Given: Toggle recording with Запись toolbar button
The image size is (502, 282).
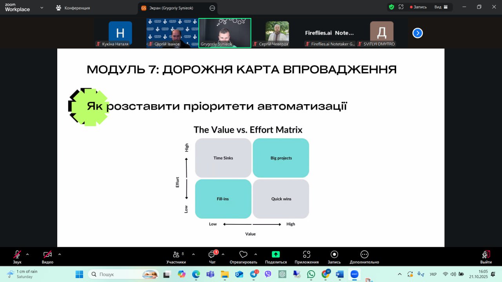Looking at the screenshot, I should (x=334, y=257).
